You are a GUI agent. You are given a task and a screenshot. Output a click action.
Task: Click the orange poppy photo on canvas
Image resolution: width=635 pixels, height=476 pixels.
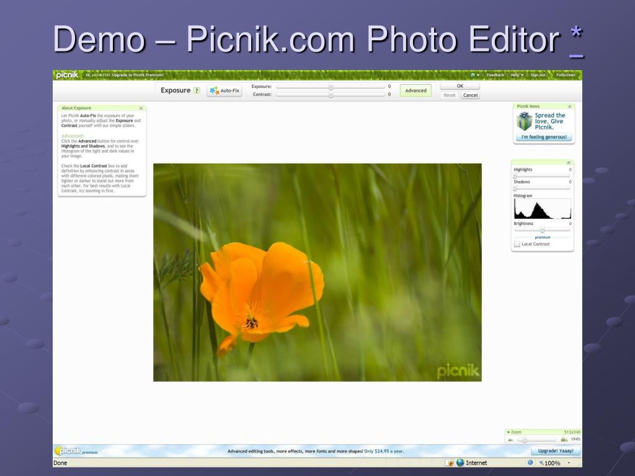317,273
